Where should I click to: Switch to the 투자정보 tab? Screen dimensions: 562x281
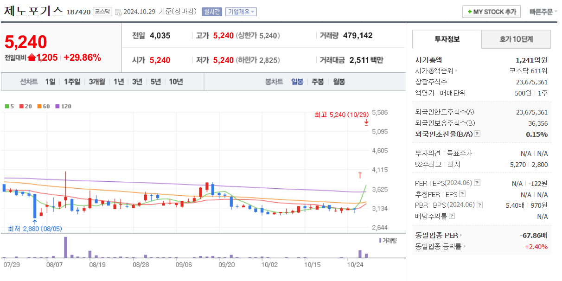click(447, 39)
